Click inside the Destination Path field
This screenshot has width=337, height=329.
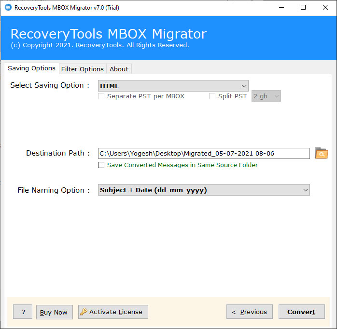point(204,154)
